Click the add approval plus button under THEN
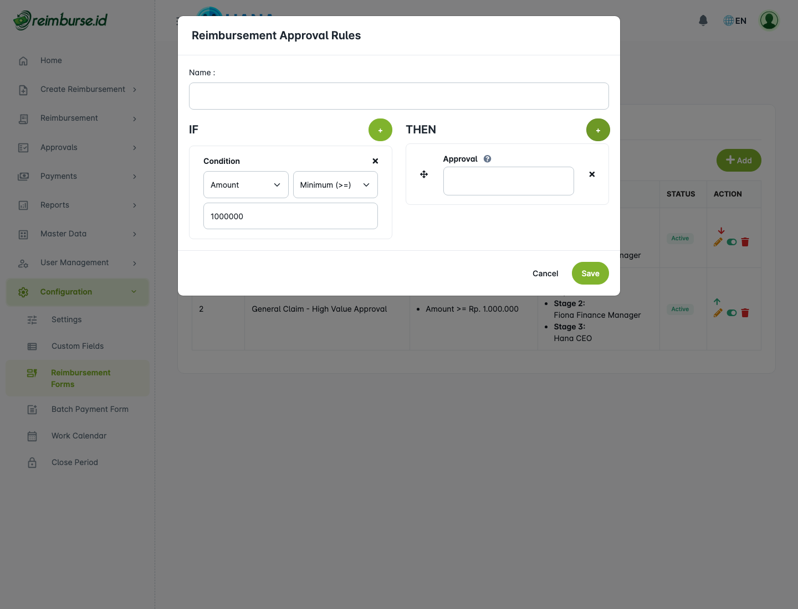This screenshot has height=609, width=798. (x=598, y=130)
